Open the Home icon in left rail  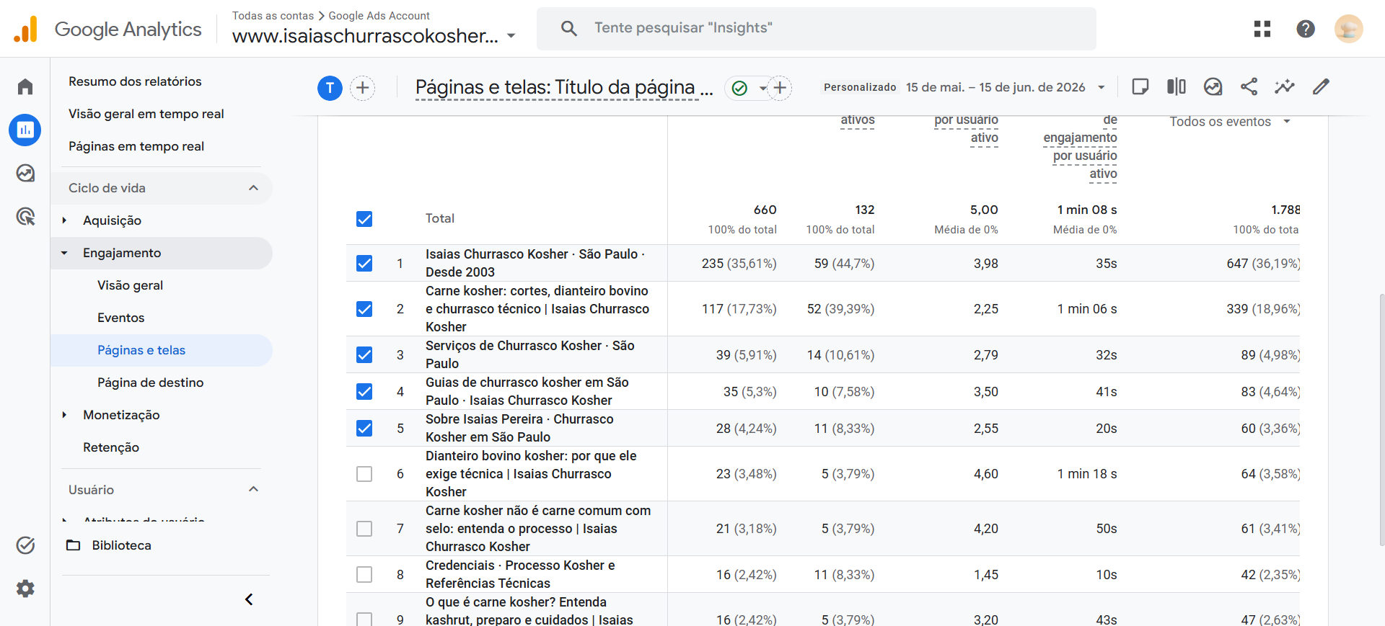click(25, 86)
